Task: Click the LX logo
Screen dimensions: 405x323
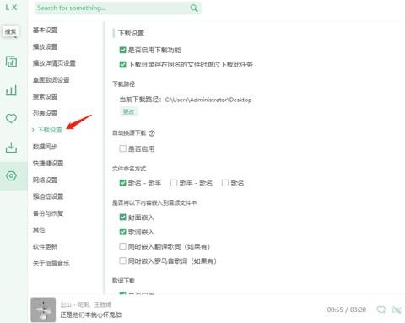Action: click(x=11, y=8)
